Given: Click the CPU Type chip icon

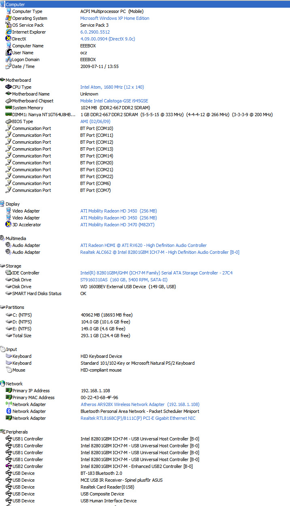Looking at the screenshot, I should [9, 87].
